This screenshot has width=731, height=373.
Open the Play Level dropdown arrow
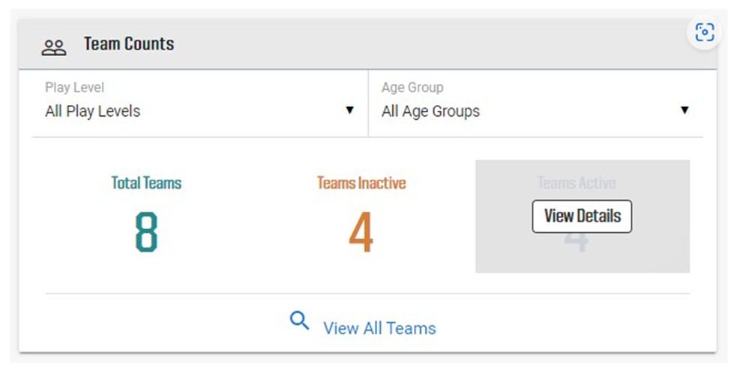[349, 111]
